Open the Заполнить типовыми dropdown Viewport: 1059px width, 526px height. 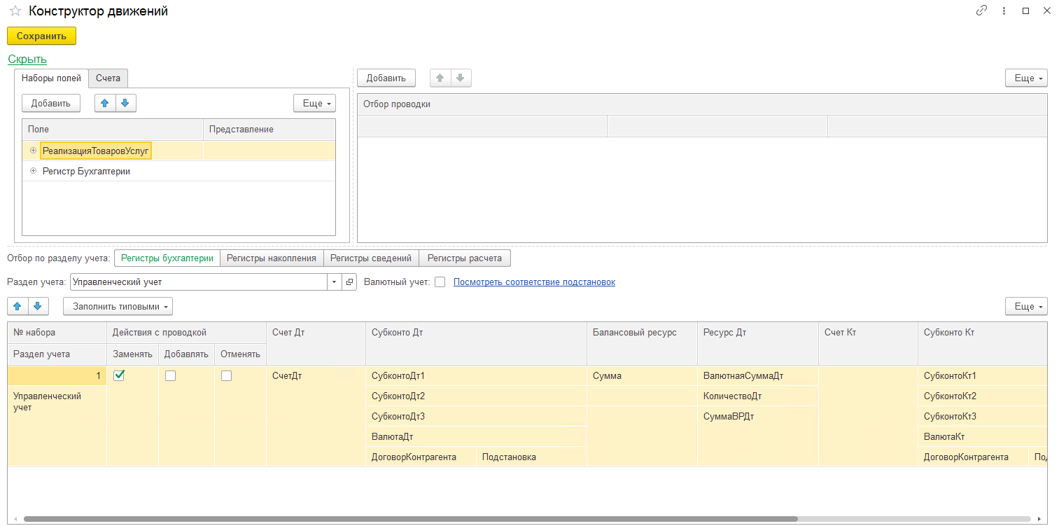coord(118,306)
